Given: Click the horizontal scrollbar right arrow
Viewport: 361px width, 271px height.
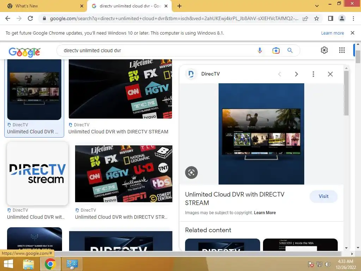Looking at the screenshot, I should (352, 254).
